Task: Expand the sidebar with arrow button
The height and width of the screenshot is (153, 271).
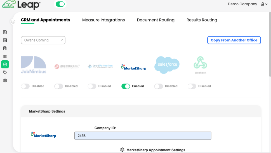Action: point(13,22)
